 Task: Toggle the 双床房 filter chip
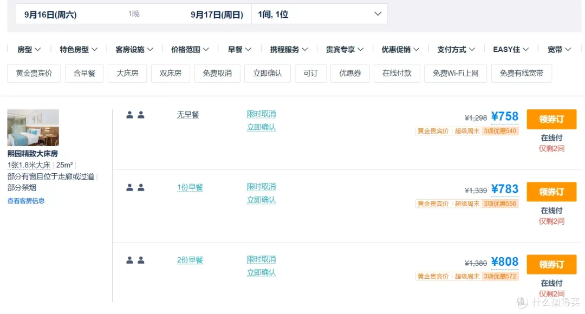[x=171, y=73]
